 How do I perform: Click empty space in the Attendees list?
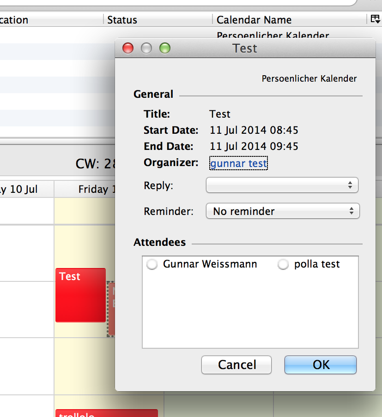click(x=249, y=314)
